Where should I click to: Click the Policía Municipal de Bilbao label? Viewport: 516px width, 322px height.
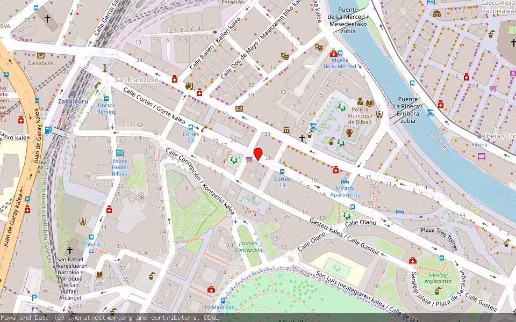[x=360, y=116]
